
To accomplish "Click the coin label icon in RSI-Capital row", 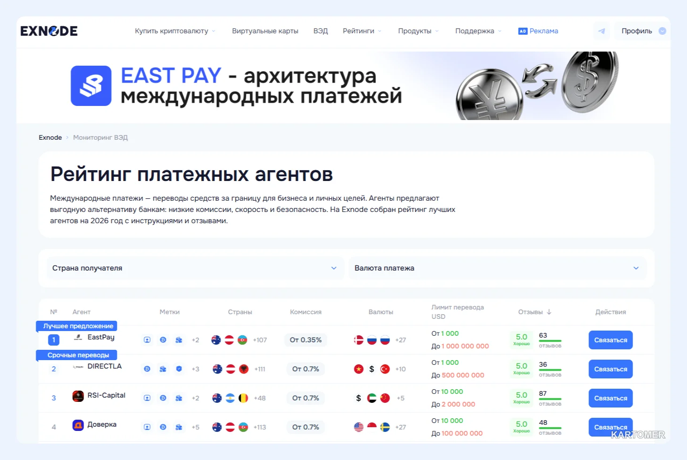I will [x=163, y=398].
